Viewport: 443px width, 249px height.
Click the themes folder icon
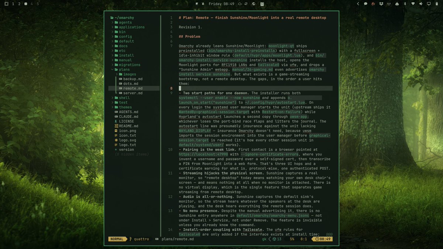point(116,107)
